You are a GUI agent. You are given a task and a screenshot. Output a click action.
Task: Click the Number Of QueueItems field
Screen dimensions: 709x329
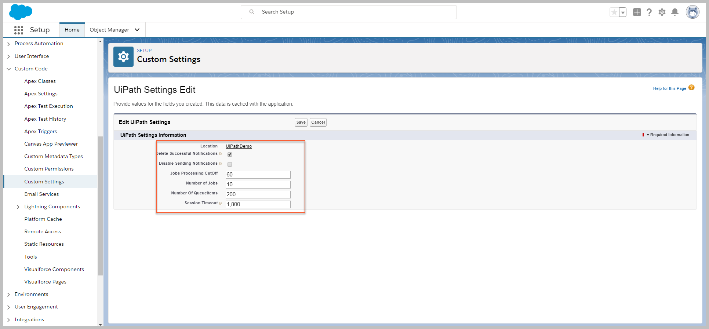click(258, 194)
